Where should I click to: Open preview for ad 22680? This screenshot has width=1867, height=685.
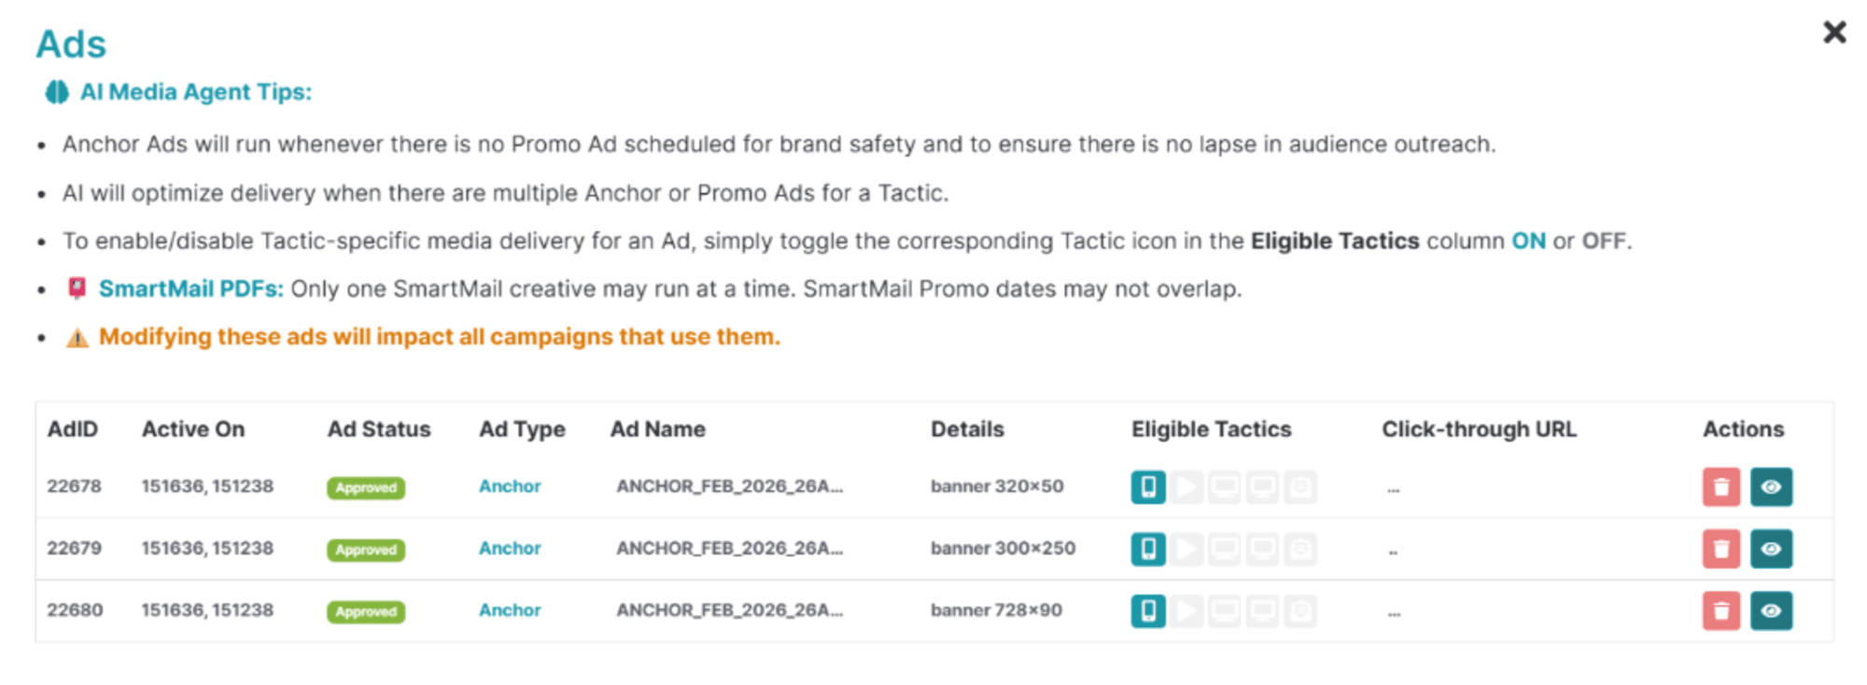[1771, 611]
